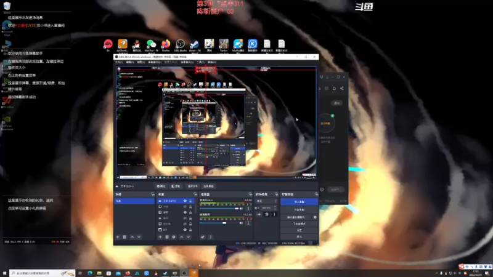Mute the 麦克风/Aux audio channel
493x277 pixels.
(241, 209)
